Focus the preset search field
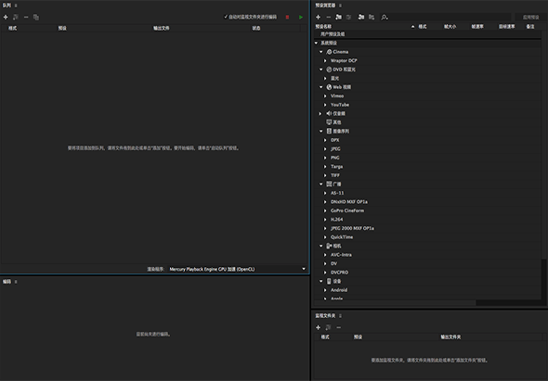 point(446,17)
